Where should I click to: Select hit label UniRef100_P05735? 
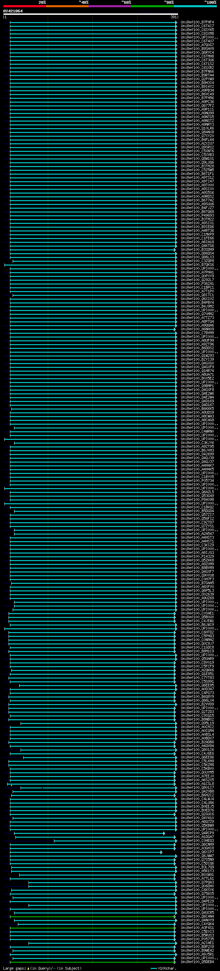click(197, 939)
